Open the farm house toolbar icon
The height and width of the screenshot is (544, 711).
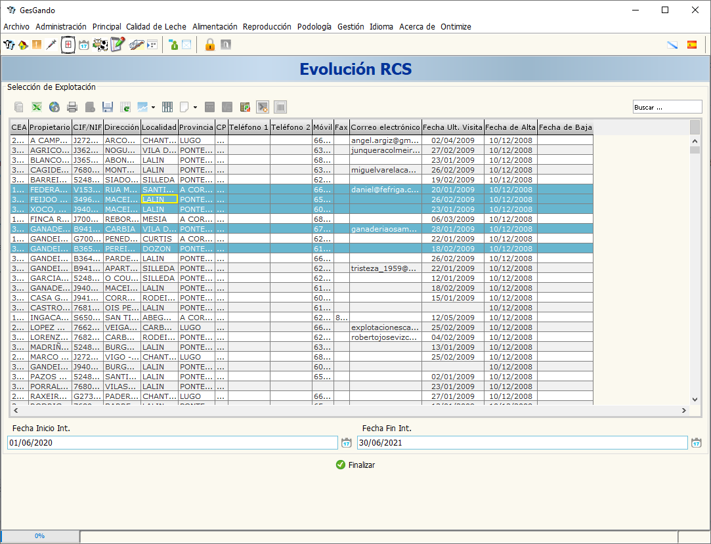coord(23,45)
